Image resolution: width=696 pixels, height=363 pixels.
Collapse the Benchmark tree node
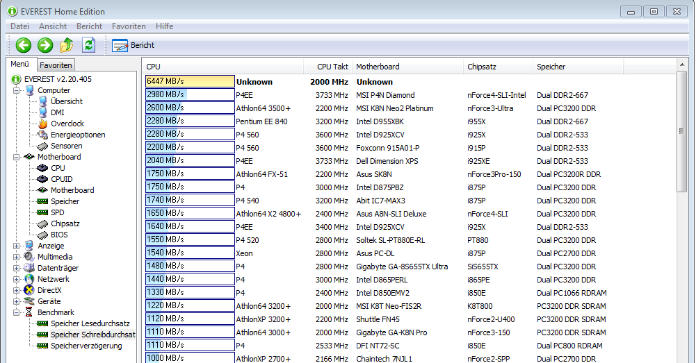17,312
